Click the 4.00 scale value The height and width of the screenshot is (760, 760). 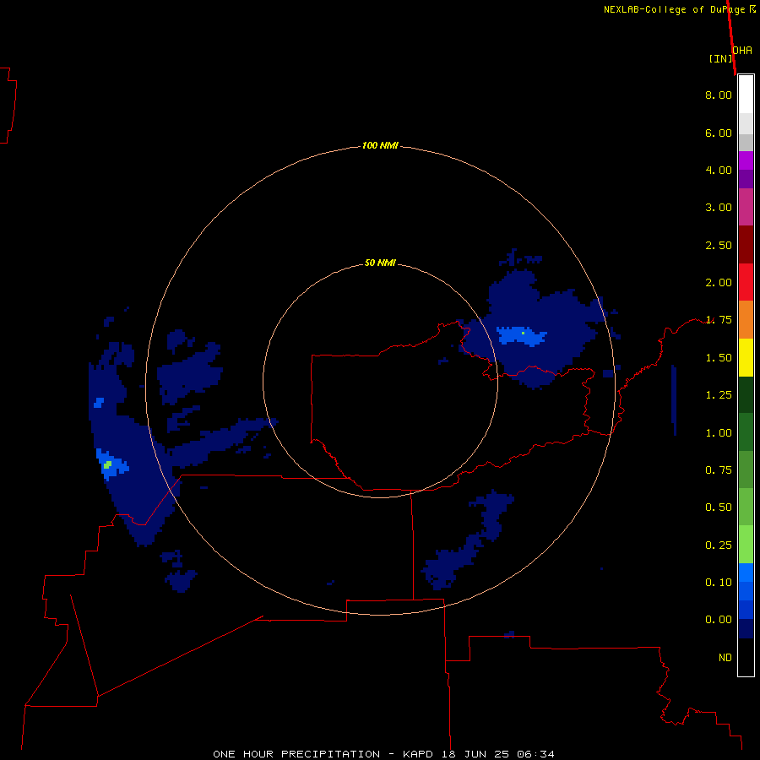click(719, 170)
